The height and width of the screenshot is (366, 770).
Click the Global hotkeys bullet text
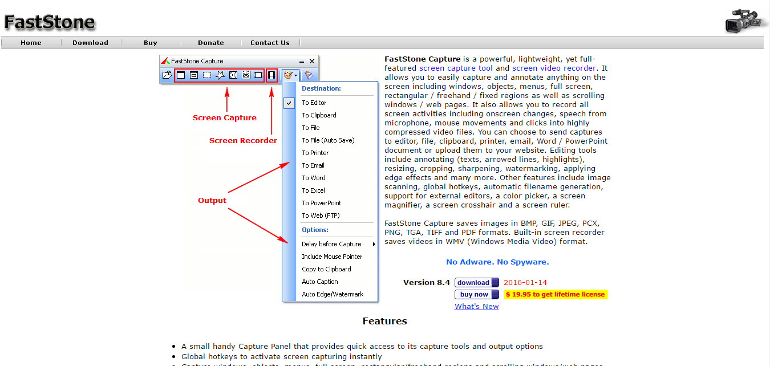coord(282,357)
